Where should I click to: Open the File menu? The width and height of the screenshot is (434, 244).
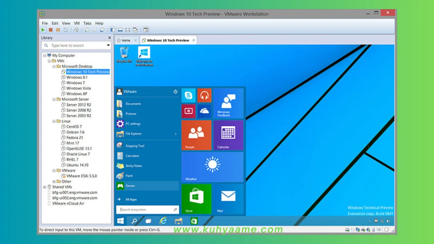[45, 23]
